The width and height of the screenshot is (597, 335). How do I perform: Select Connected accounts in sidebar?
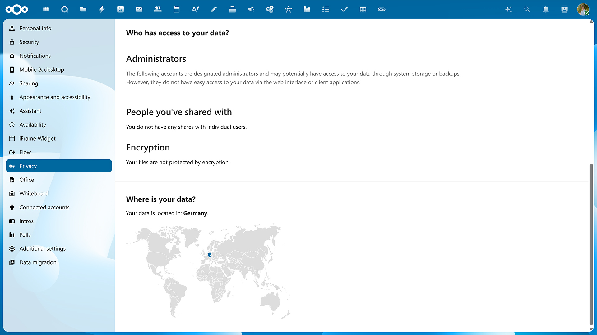click(44, 207)
